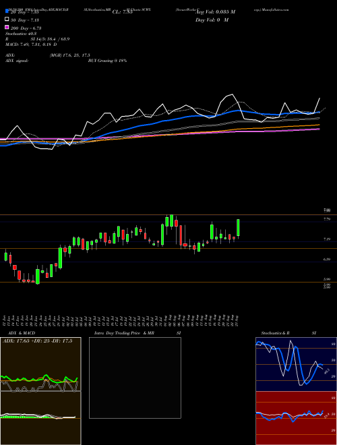Click the 'Intra Day Trading Price & MR' title
This screenshot has width=337, height=445.
point(124,333)
